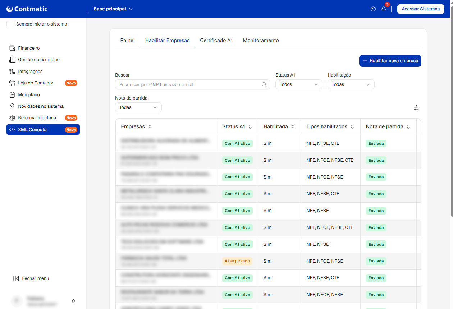Screen dimensions: 453x309
Task: Click the search magnifier icon
Action: point(264,84)
